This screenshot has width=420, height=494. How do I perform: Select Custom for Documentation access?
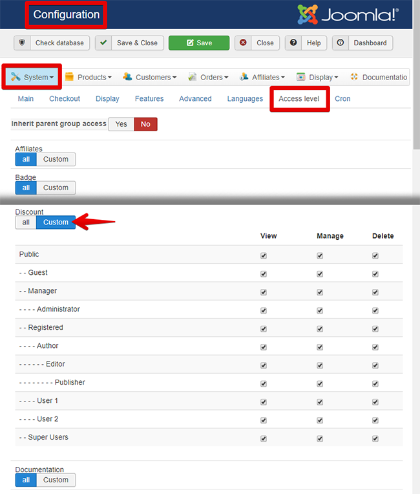tap(56, 480)
